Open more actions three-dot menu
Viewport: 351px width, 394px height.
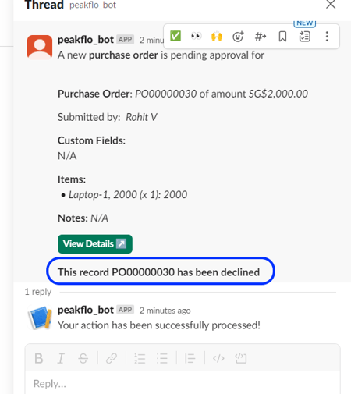(327, 37)
